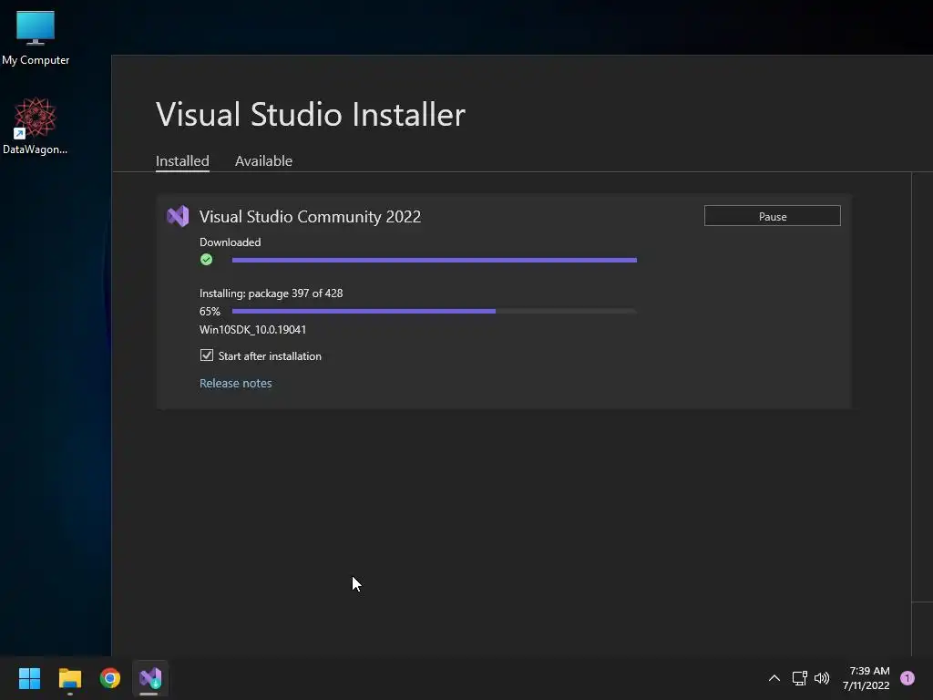The height and width of the screenshot is (700, 933).
Task: Show hidden system tray icons
Action: [x=774, y=678]
